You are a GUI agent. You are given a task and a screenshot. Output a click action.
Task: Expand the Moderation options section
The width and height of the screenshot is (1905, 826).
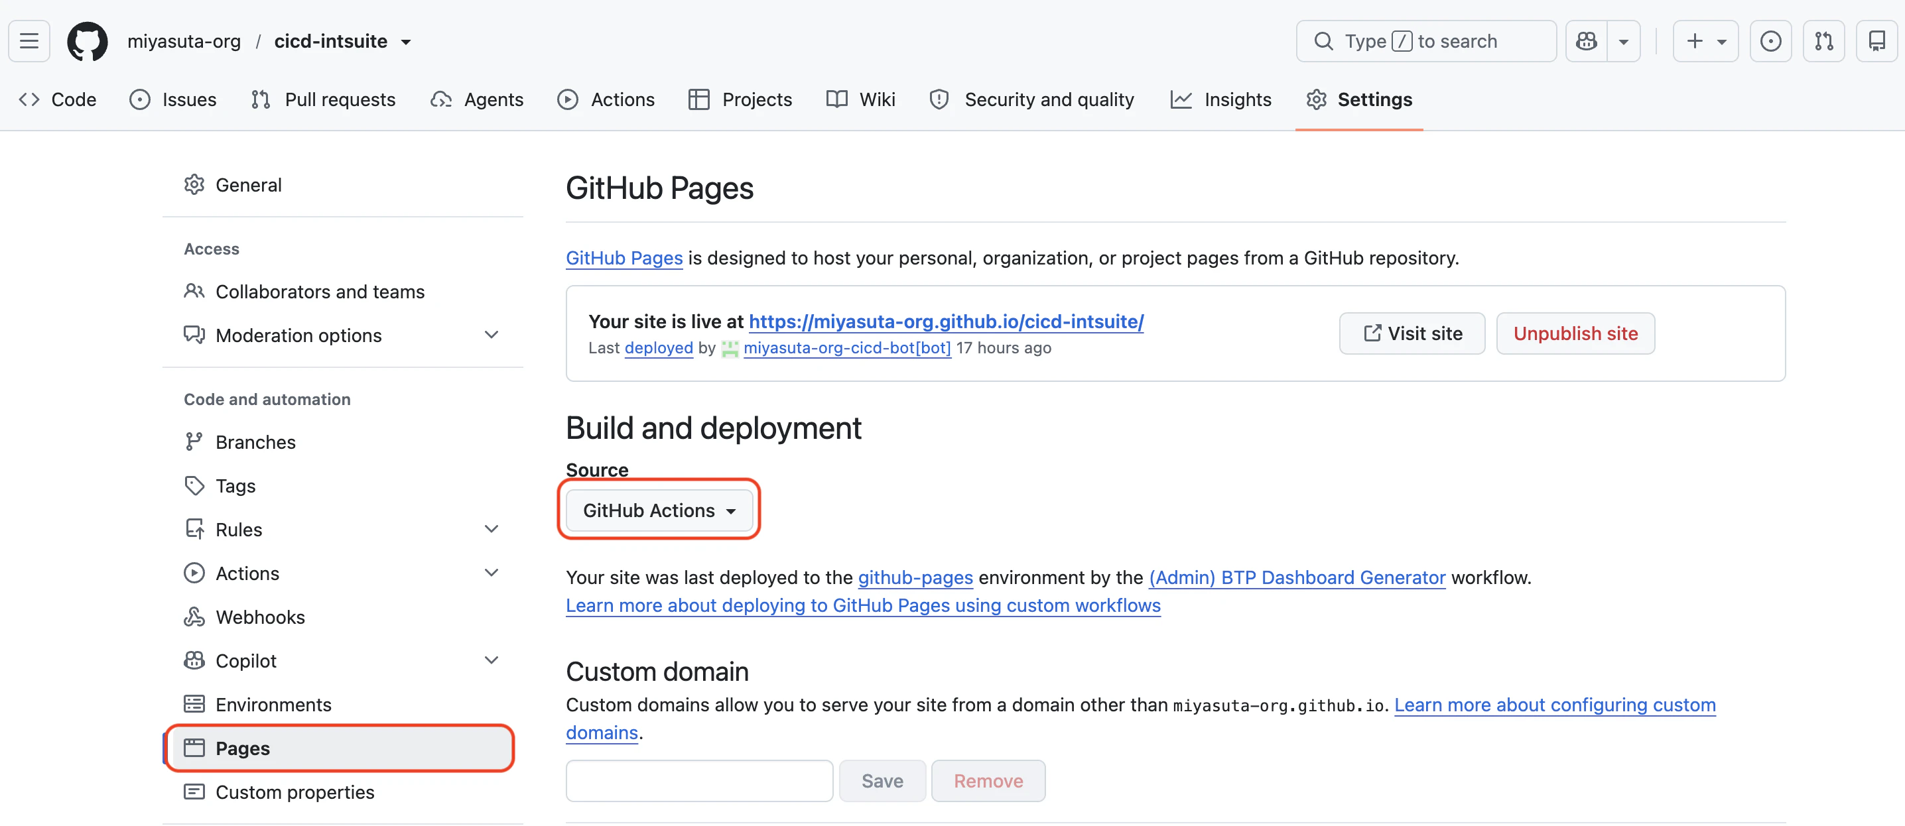tap(342, 335)
